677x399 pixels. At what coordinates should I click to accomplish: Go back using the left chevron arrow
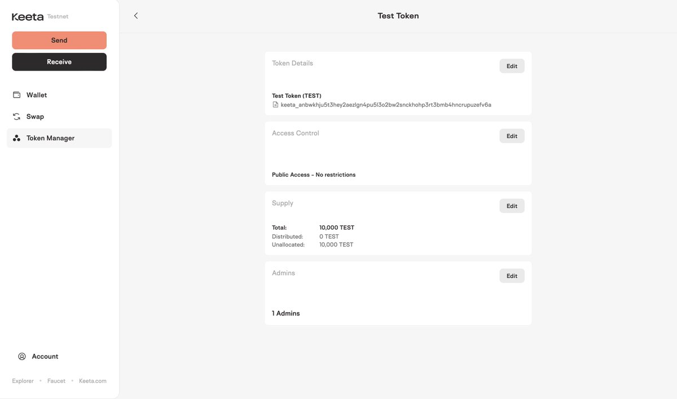(135, 16)
